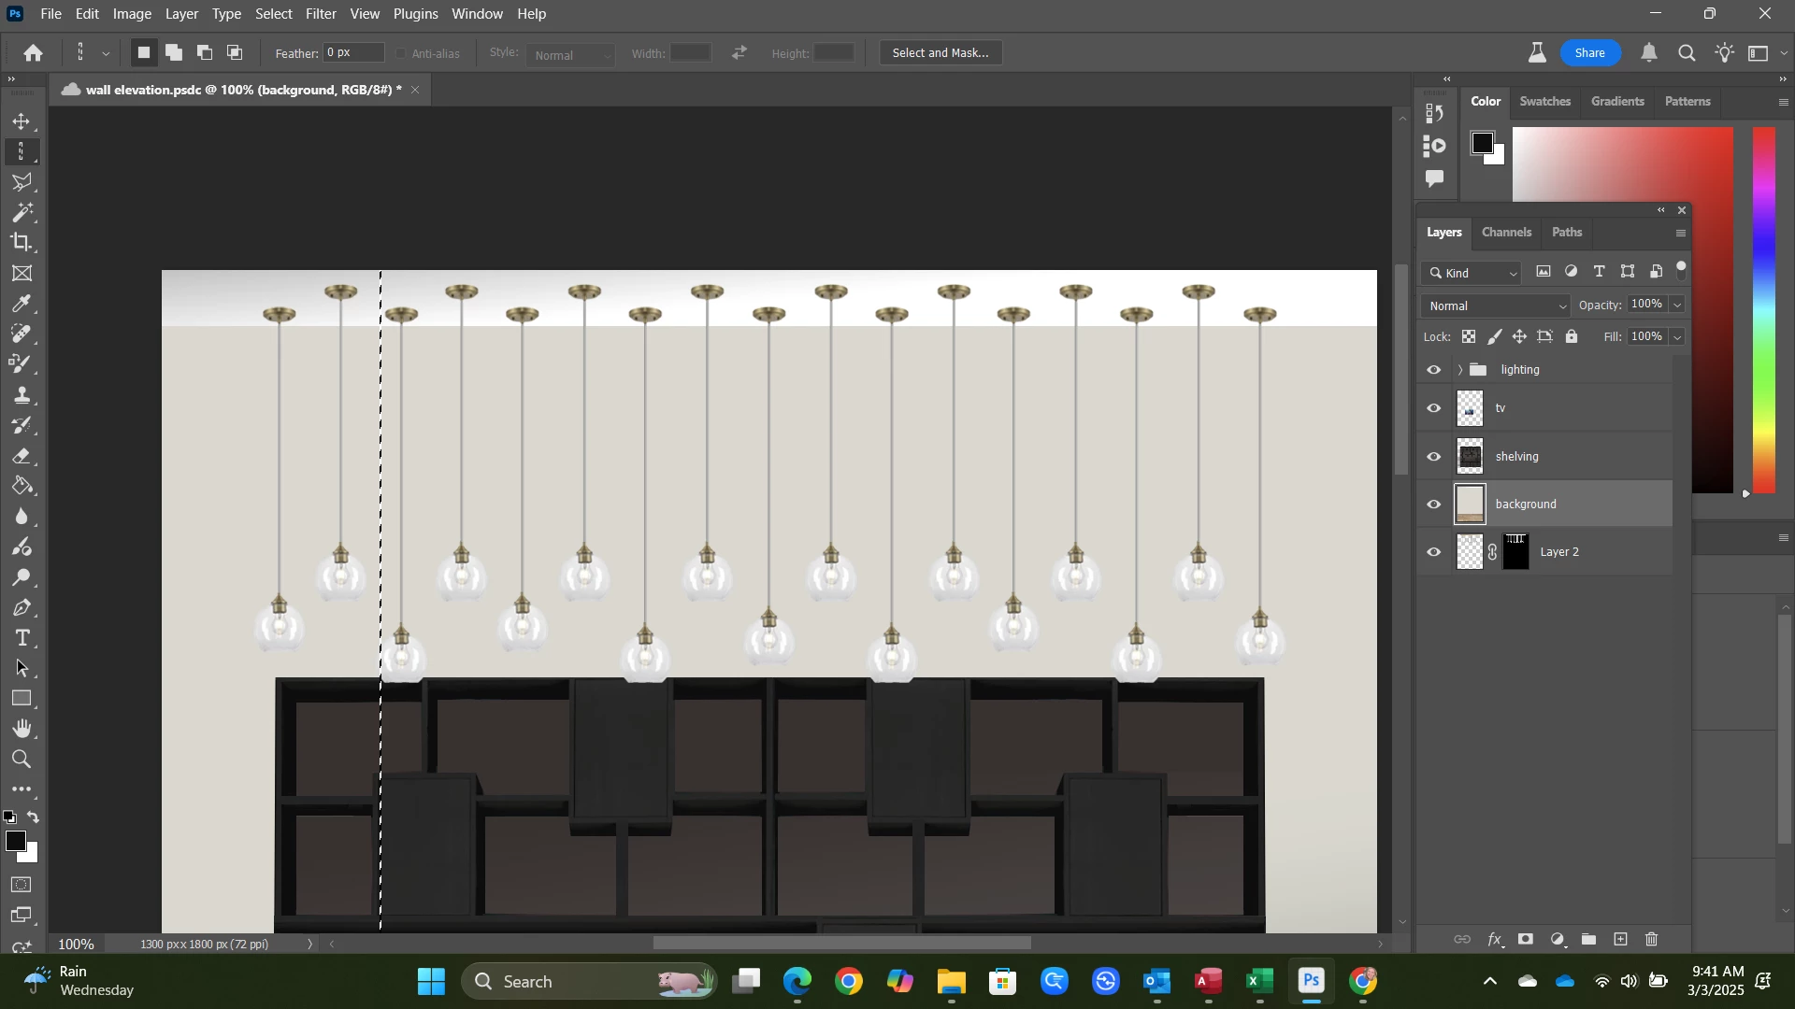Select the Move tool
The image size is (1795, 1009).
[x=22, y=121]
